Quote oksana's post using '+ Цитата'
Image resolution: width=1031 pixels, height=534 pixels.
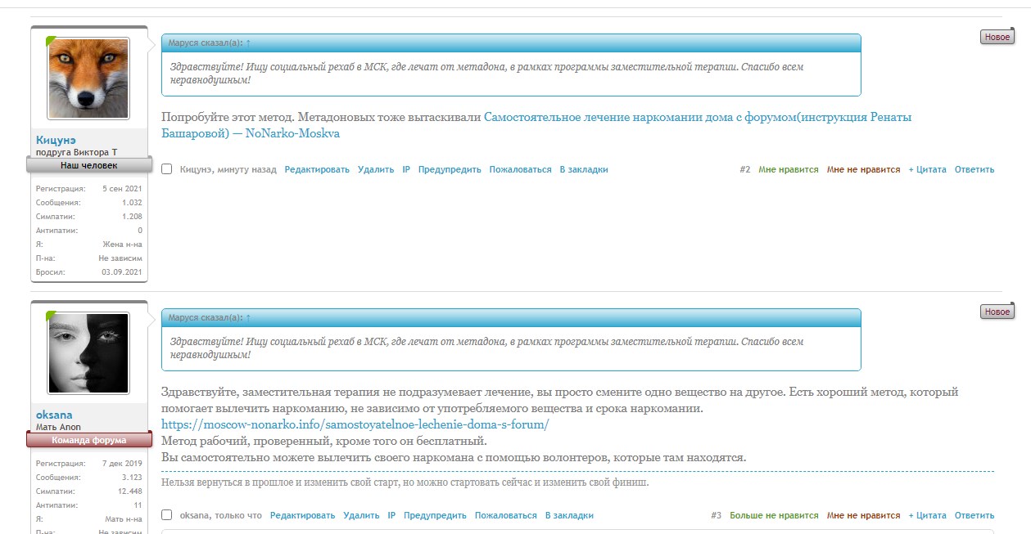[x=927, y=515]
